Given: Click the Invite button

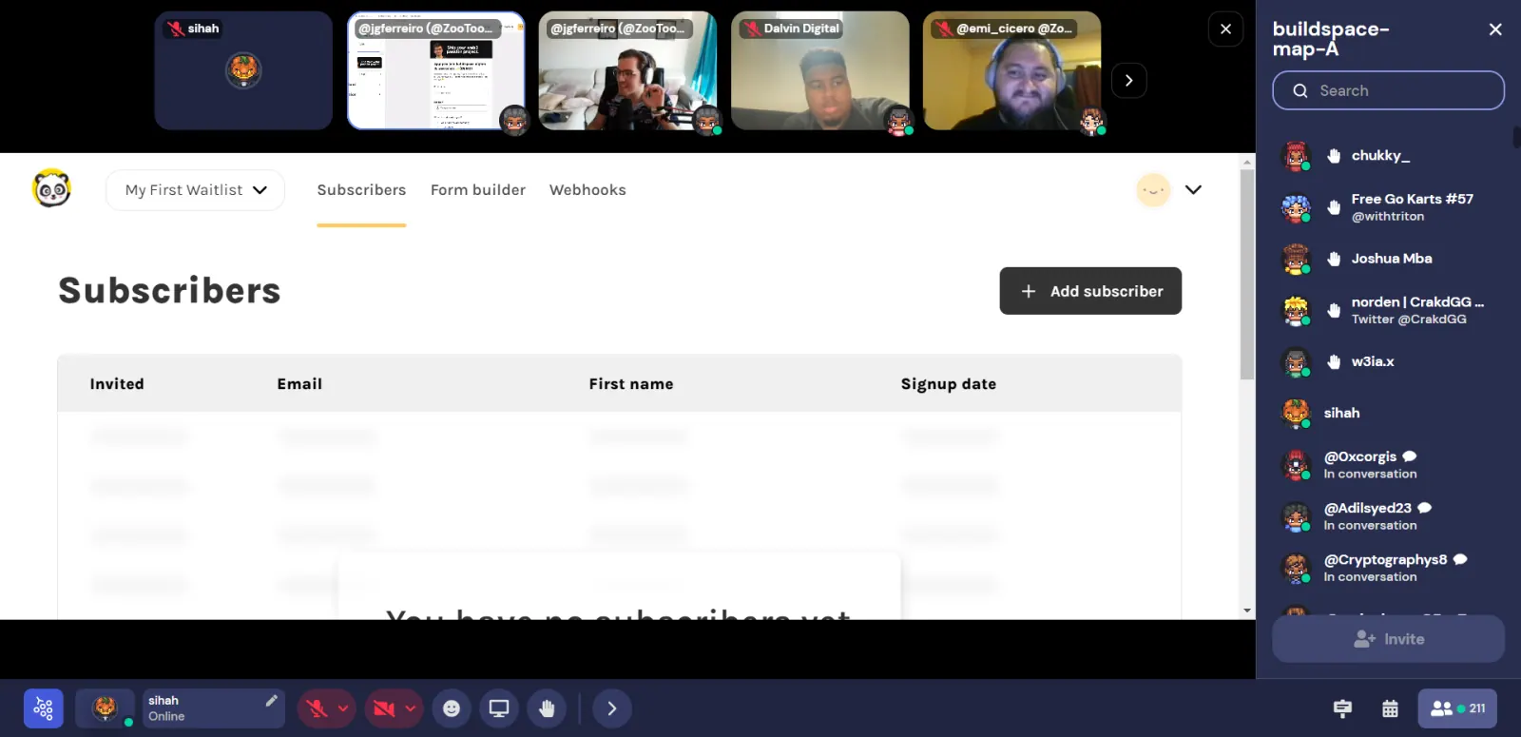Looking at the screenshot, I should [x=1388, y=639].
